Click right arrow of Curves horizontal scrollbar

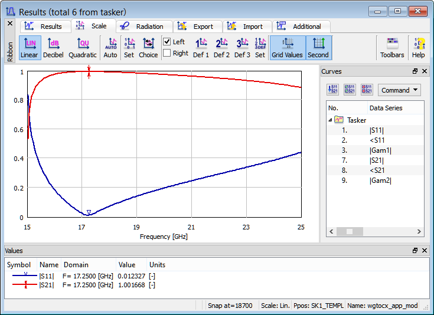pos(420,232)
